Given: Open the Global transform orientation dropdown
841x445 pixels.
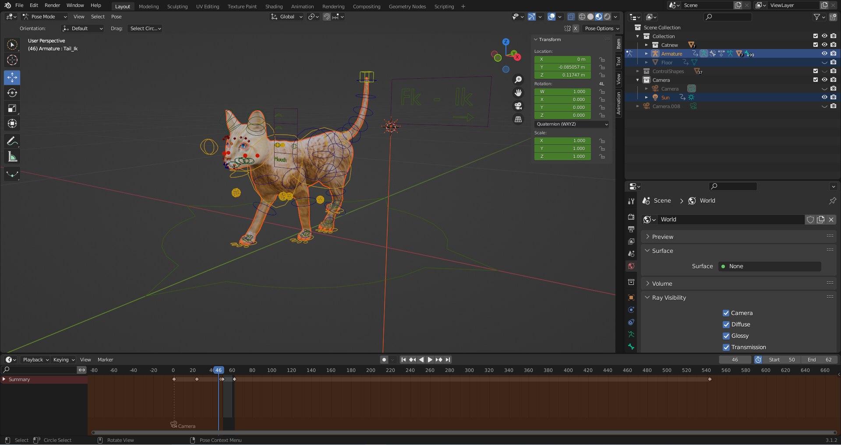Looking at the screenshot, I should [x=287, y=17].
